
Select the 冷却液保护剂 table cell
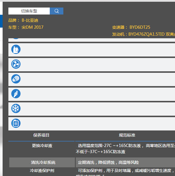coord(42,170)
